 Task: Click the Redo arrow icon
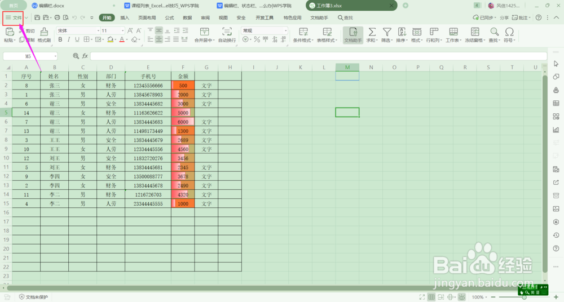click(x=83, y=17)
